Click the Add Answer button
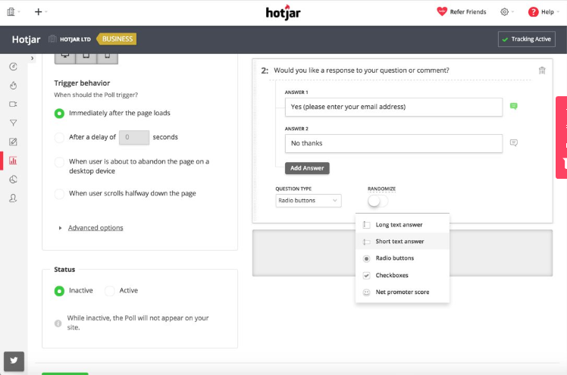The width and height of the screenshot is (567, 375). 307,168
